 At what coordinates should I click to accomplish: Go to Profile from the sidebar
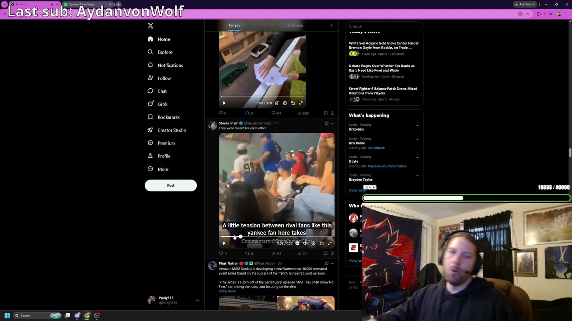coord(159,156)
